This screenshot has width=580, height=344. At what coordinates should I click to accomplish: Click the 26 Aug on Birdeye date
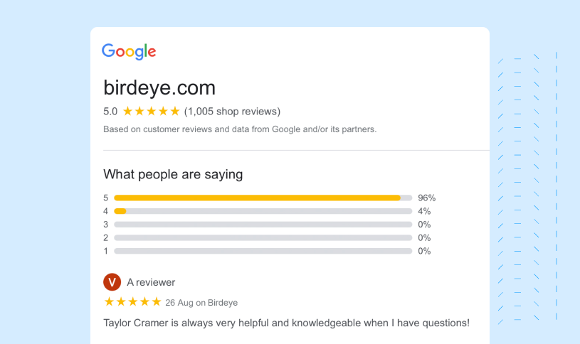pos(201,303)
